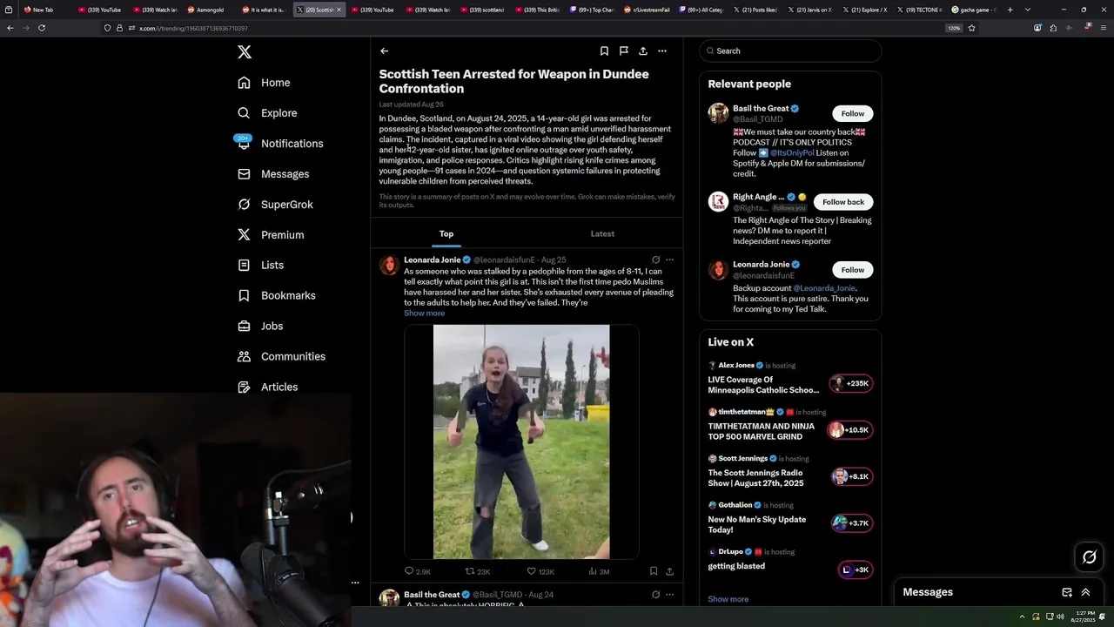Screen dimensions: 1114x627
Task: Click the browser back button
Action: pos(10,28)
